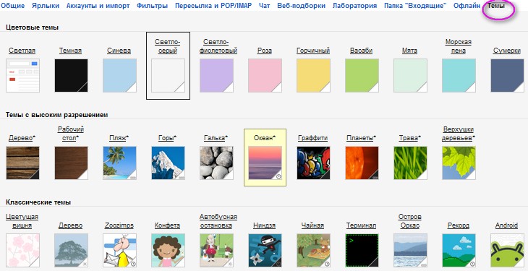Click the Сумерки name link

coord(507,51)
